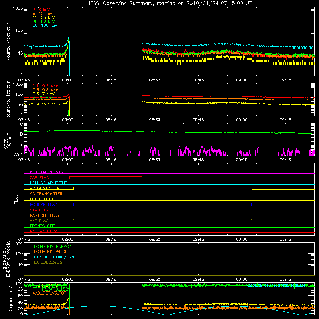This screenshot has height=319, width=319.
Task: Select the GAP_FLAG label
Action: 39,177
